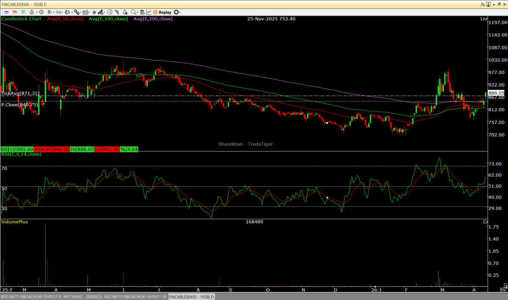508x300 pixels.
Task: Click the 886.05 current price marker
Action: [x=497, y=93]
